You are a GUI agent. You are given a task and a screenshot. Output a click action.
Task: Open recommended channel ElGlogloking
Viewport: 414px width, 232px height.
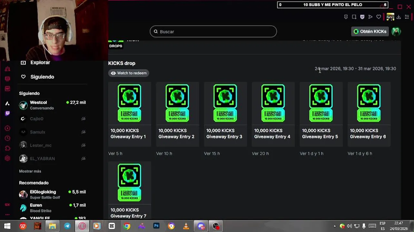pyautogui.click(x=53, y=194)
